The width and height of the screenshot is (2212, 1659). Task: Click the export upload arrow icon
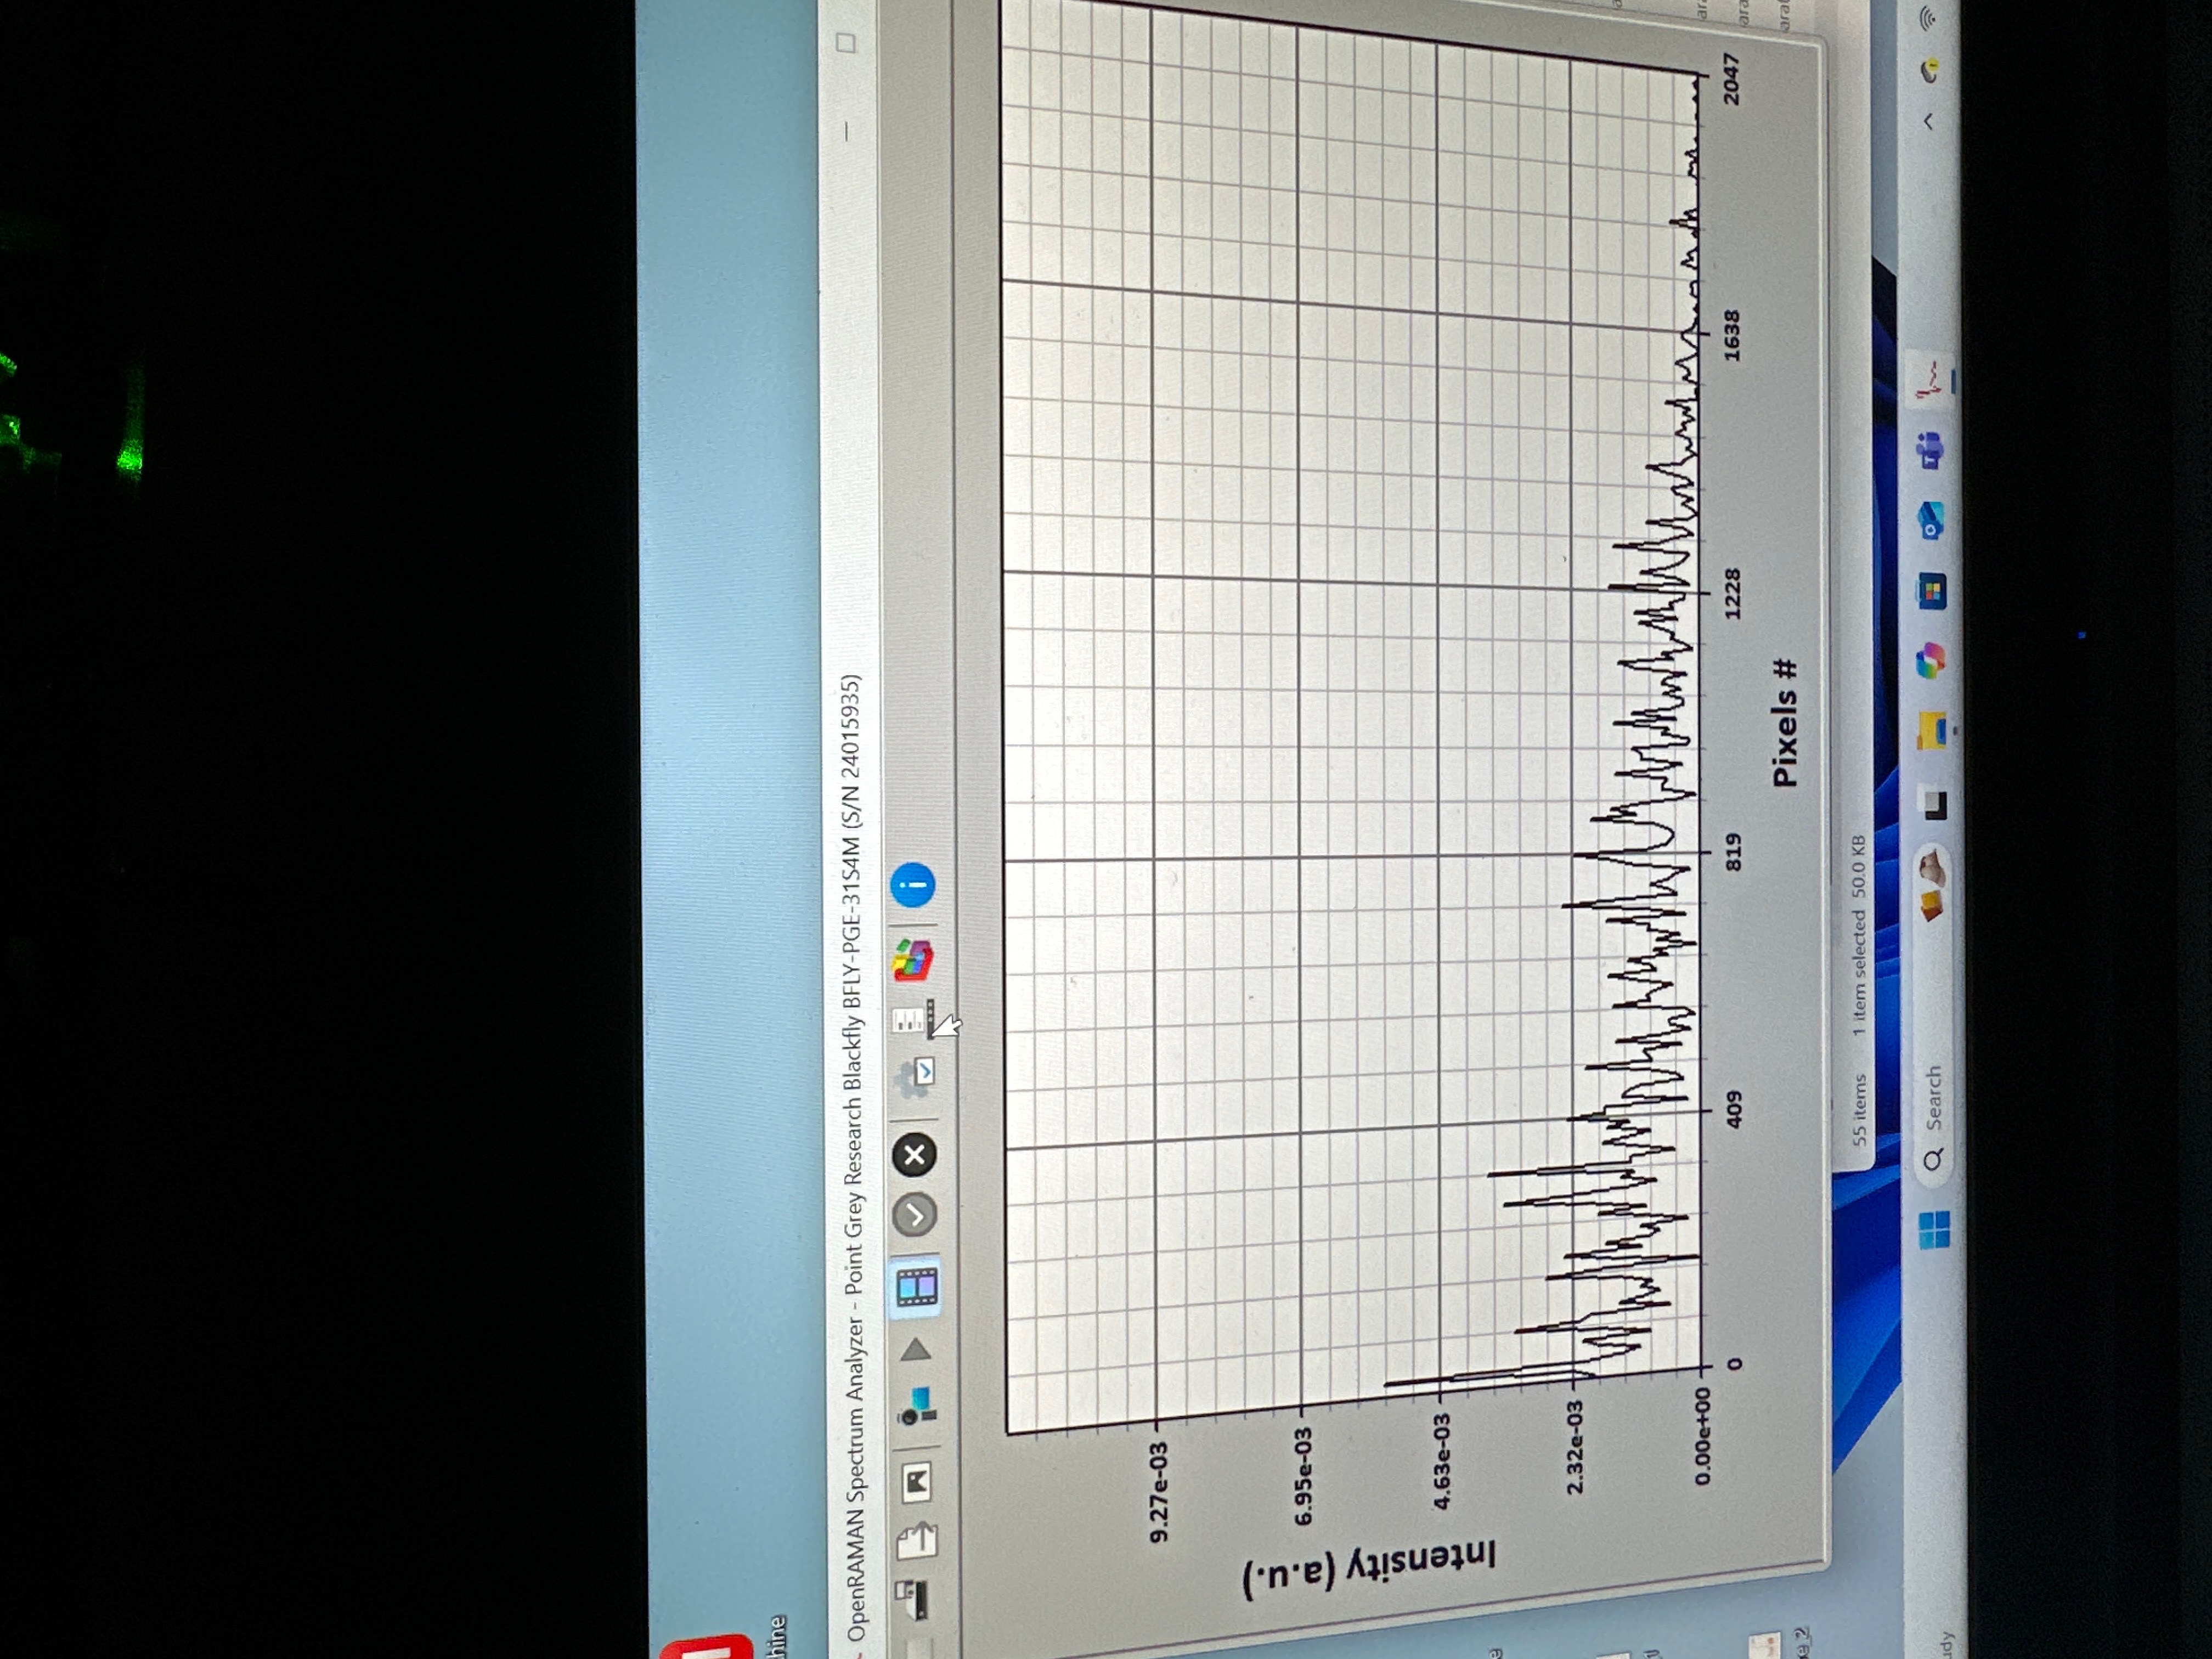[917, 1540]
